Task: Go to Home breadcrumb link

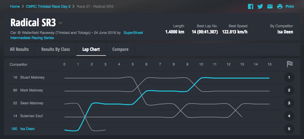Action: coord(15,6)
